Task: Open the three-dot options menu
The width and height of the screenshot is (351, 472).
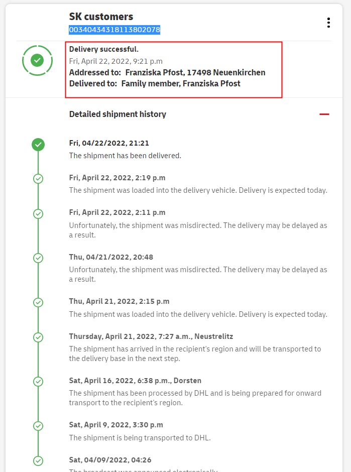Action: pos(328,23)
